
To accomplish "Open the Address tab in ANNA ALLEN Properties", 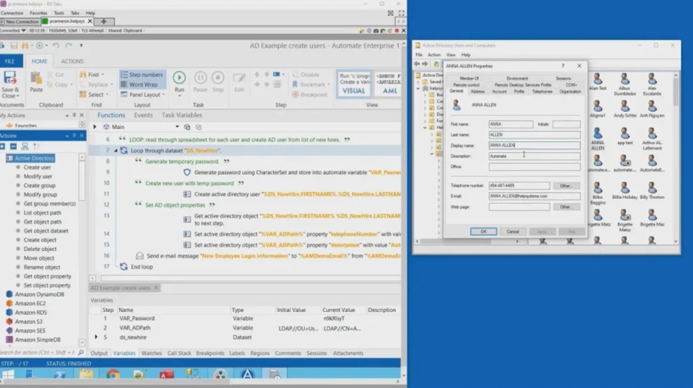I will [x=477, y=91].
